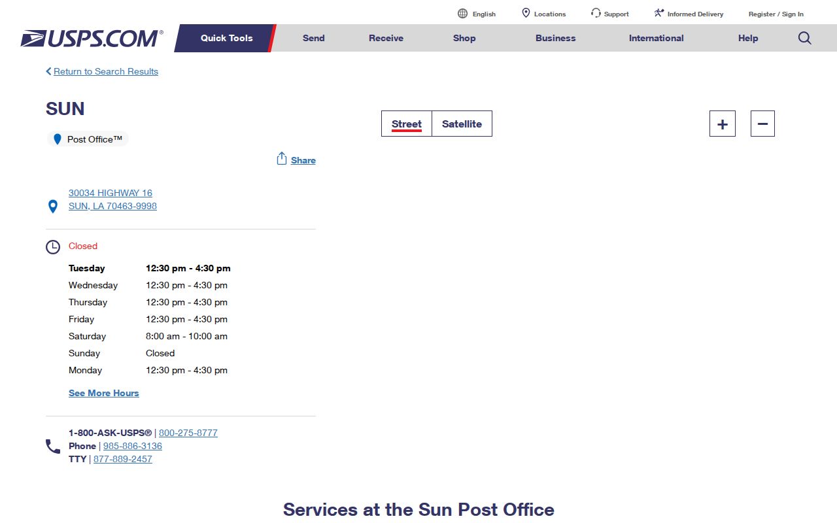Open the Quick Tools menu
The image size is (837, 523).
tap(226, 38)
